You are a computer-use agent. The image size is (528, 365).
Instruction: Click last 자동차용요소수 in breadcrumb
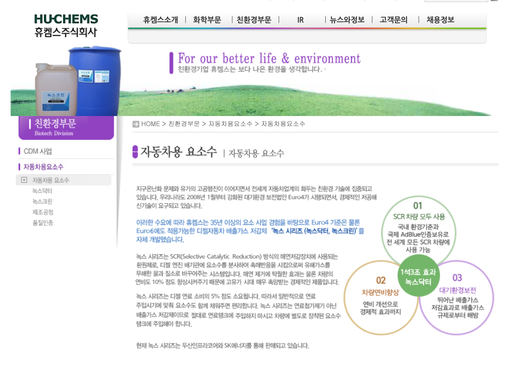(x=283, y=124)
